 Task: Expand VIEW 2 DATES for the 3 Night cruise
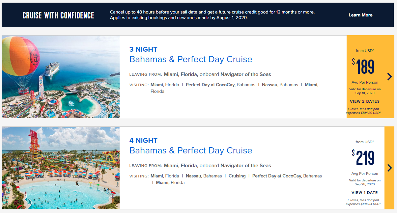365,101
